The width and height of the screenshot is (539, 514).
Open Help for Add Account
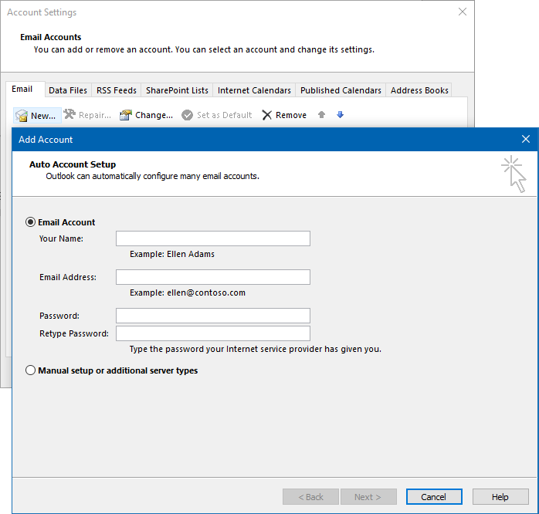pos(500,497)
